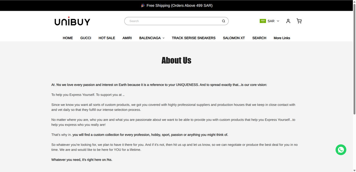The width and height of the screenshot is (356, 172).
Task: Click the UNIBUY logo
Action: [x=72, y=21]
